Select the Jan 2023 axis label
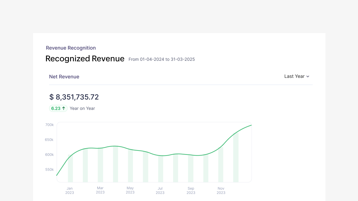 click(70, 190)
